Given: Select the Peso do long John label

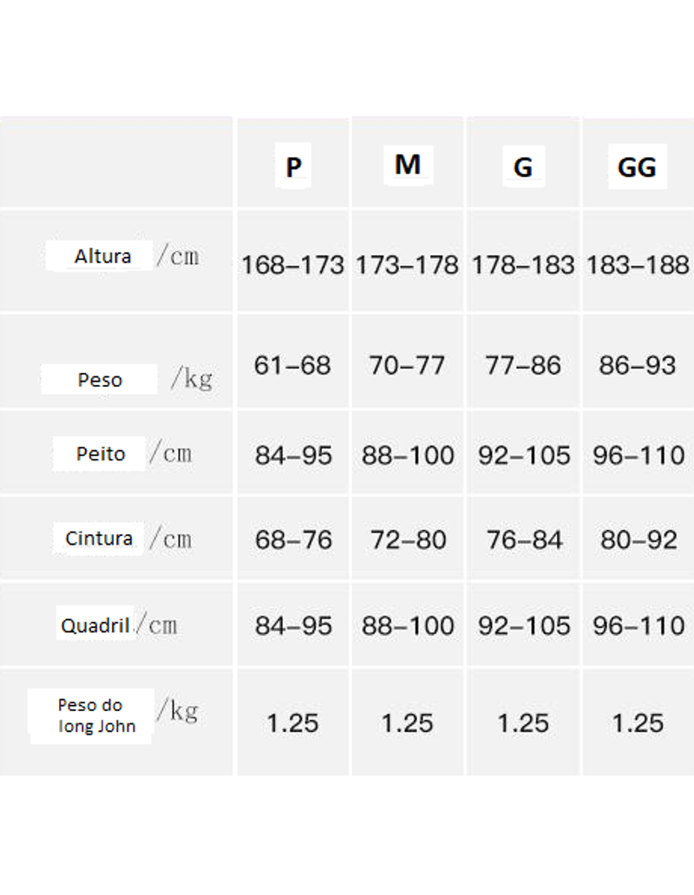Looking at the screenshot, I should (96, 715).
